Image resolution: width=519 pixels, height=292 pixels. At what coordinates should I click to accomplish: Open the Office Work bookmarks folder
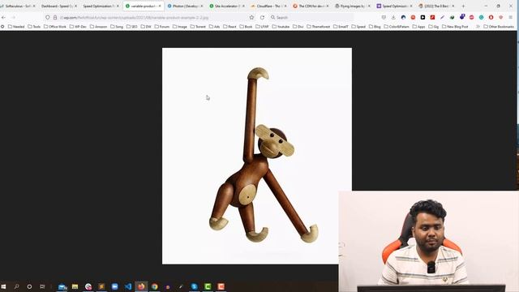pyautogui.click(x=55, y=27)
